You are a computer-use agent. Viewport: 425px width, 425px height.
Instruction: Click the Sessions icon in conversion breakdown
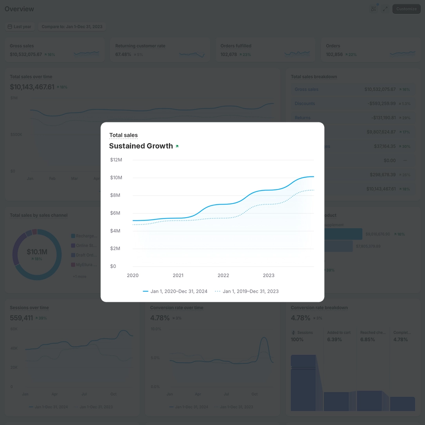pyautogui.click(x=293, y=332)
